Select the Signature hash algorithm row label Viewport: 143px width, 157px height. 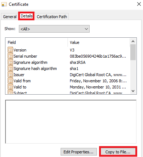click(35, 69)
